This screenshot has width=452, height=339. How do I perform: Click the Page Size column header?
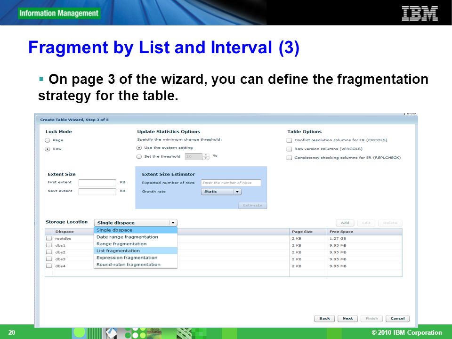click(308, 232)
